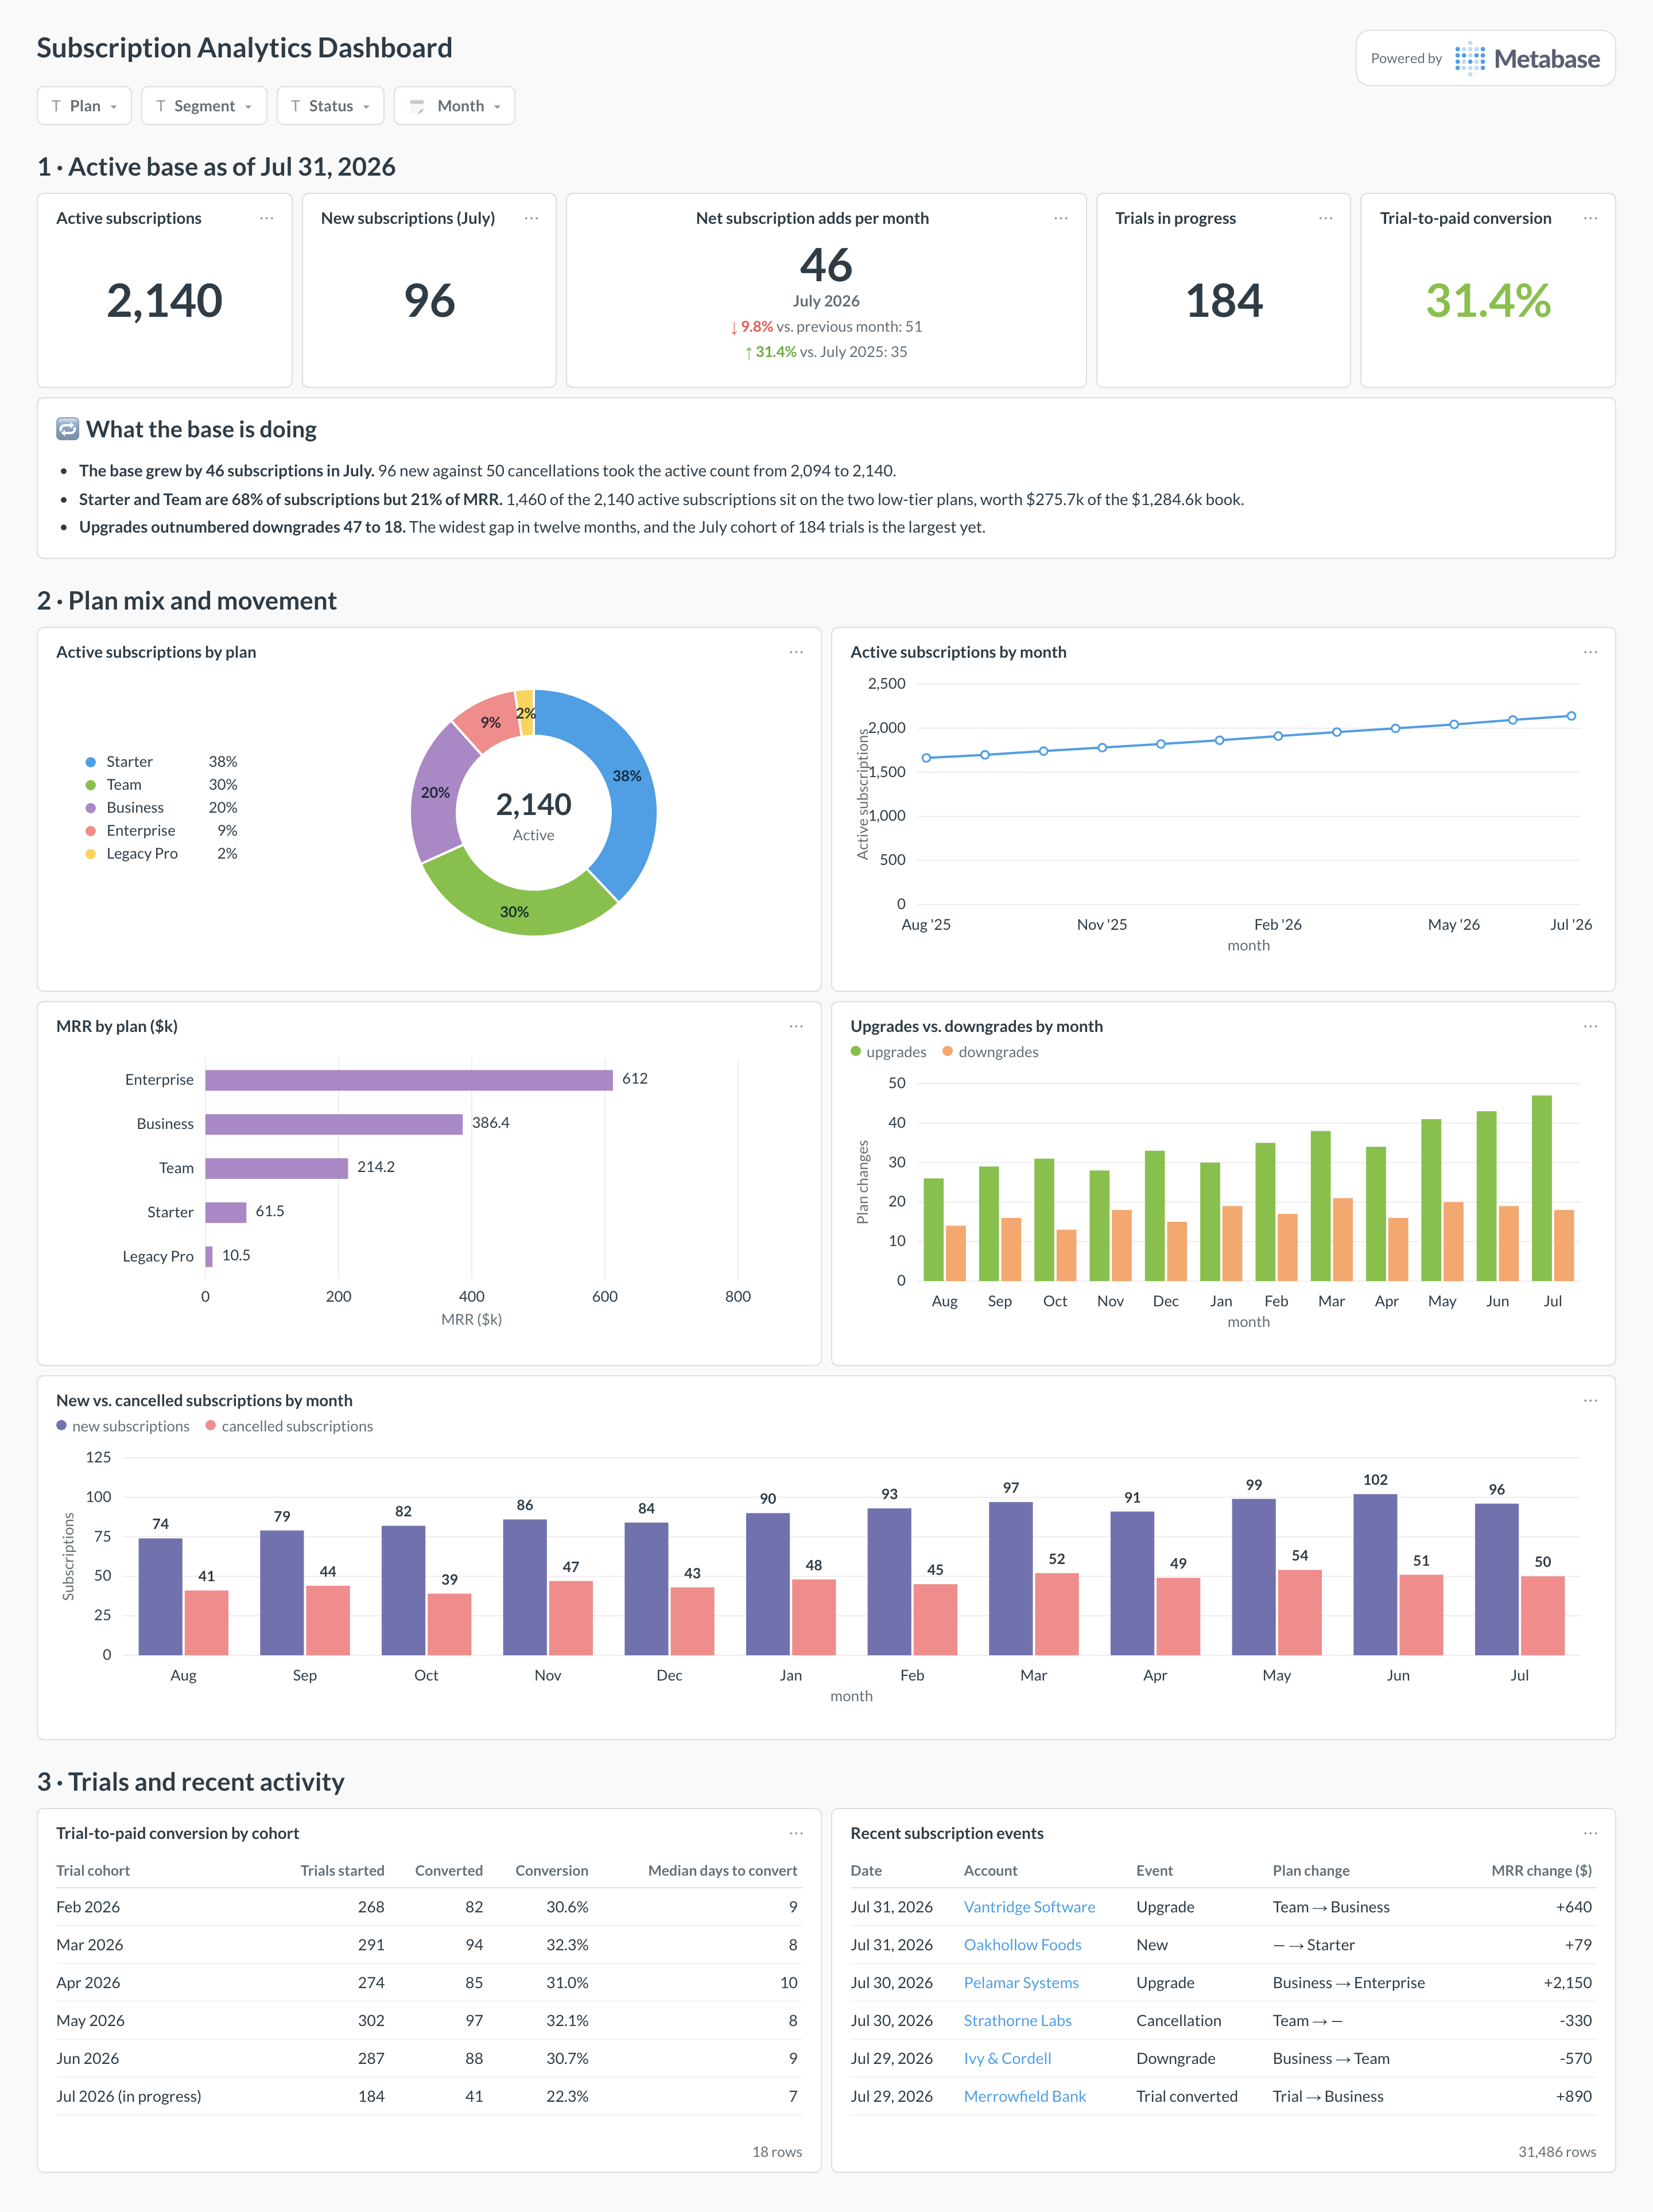This screenshot has height=2212, width=1653.
Task: Open the Month date filter dropdown
Action: click(454, 106)
